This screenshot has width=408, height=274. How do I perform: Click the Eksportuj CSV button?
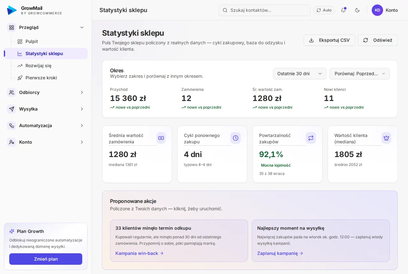point(329,40)
